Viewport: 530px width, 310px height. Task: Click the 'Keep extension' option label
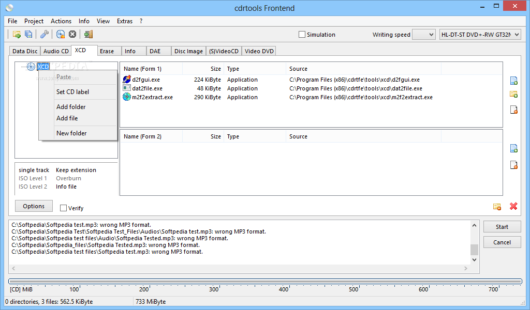[x=76, y=170]
